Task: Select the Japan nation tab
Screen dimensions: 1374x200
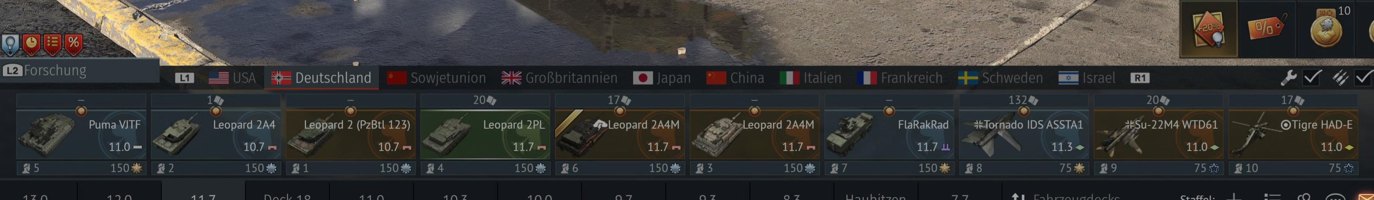Action: tap(661, 78)
